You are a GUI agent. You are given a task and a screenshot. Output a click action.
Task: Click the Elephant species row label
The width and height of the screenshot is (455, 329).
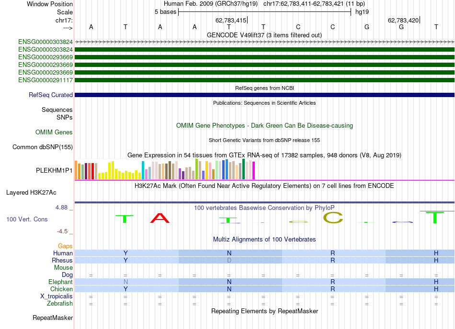61,282
